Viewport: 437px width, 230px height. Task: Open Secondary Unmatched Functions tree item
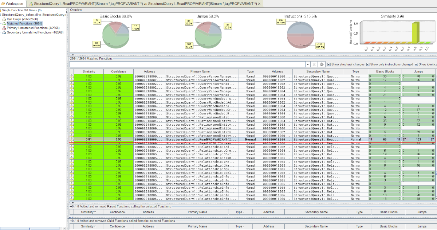coord(35,32)
